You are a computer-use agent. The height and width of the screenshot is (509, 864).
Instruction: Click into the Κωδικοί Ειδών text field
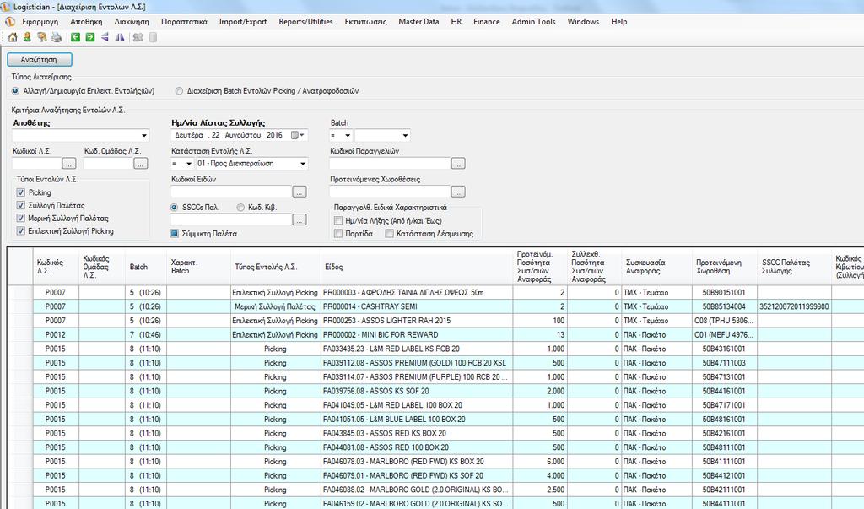coord(231,192)
